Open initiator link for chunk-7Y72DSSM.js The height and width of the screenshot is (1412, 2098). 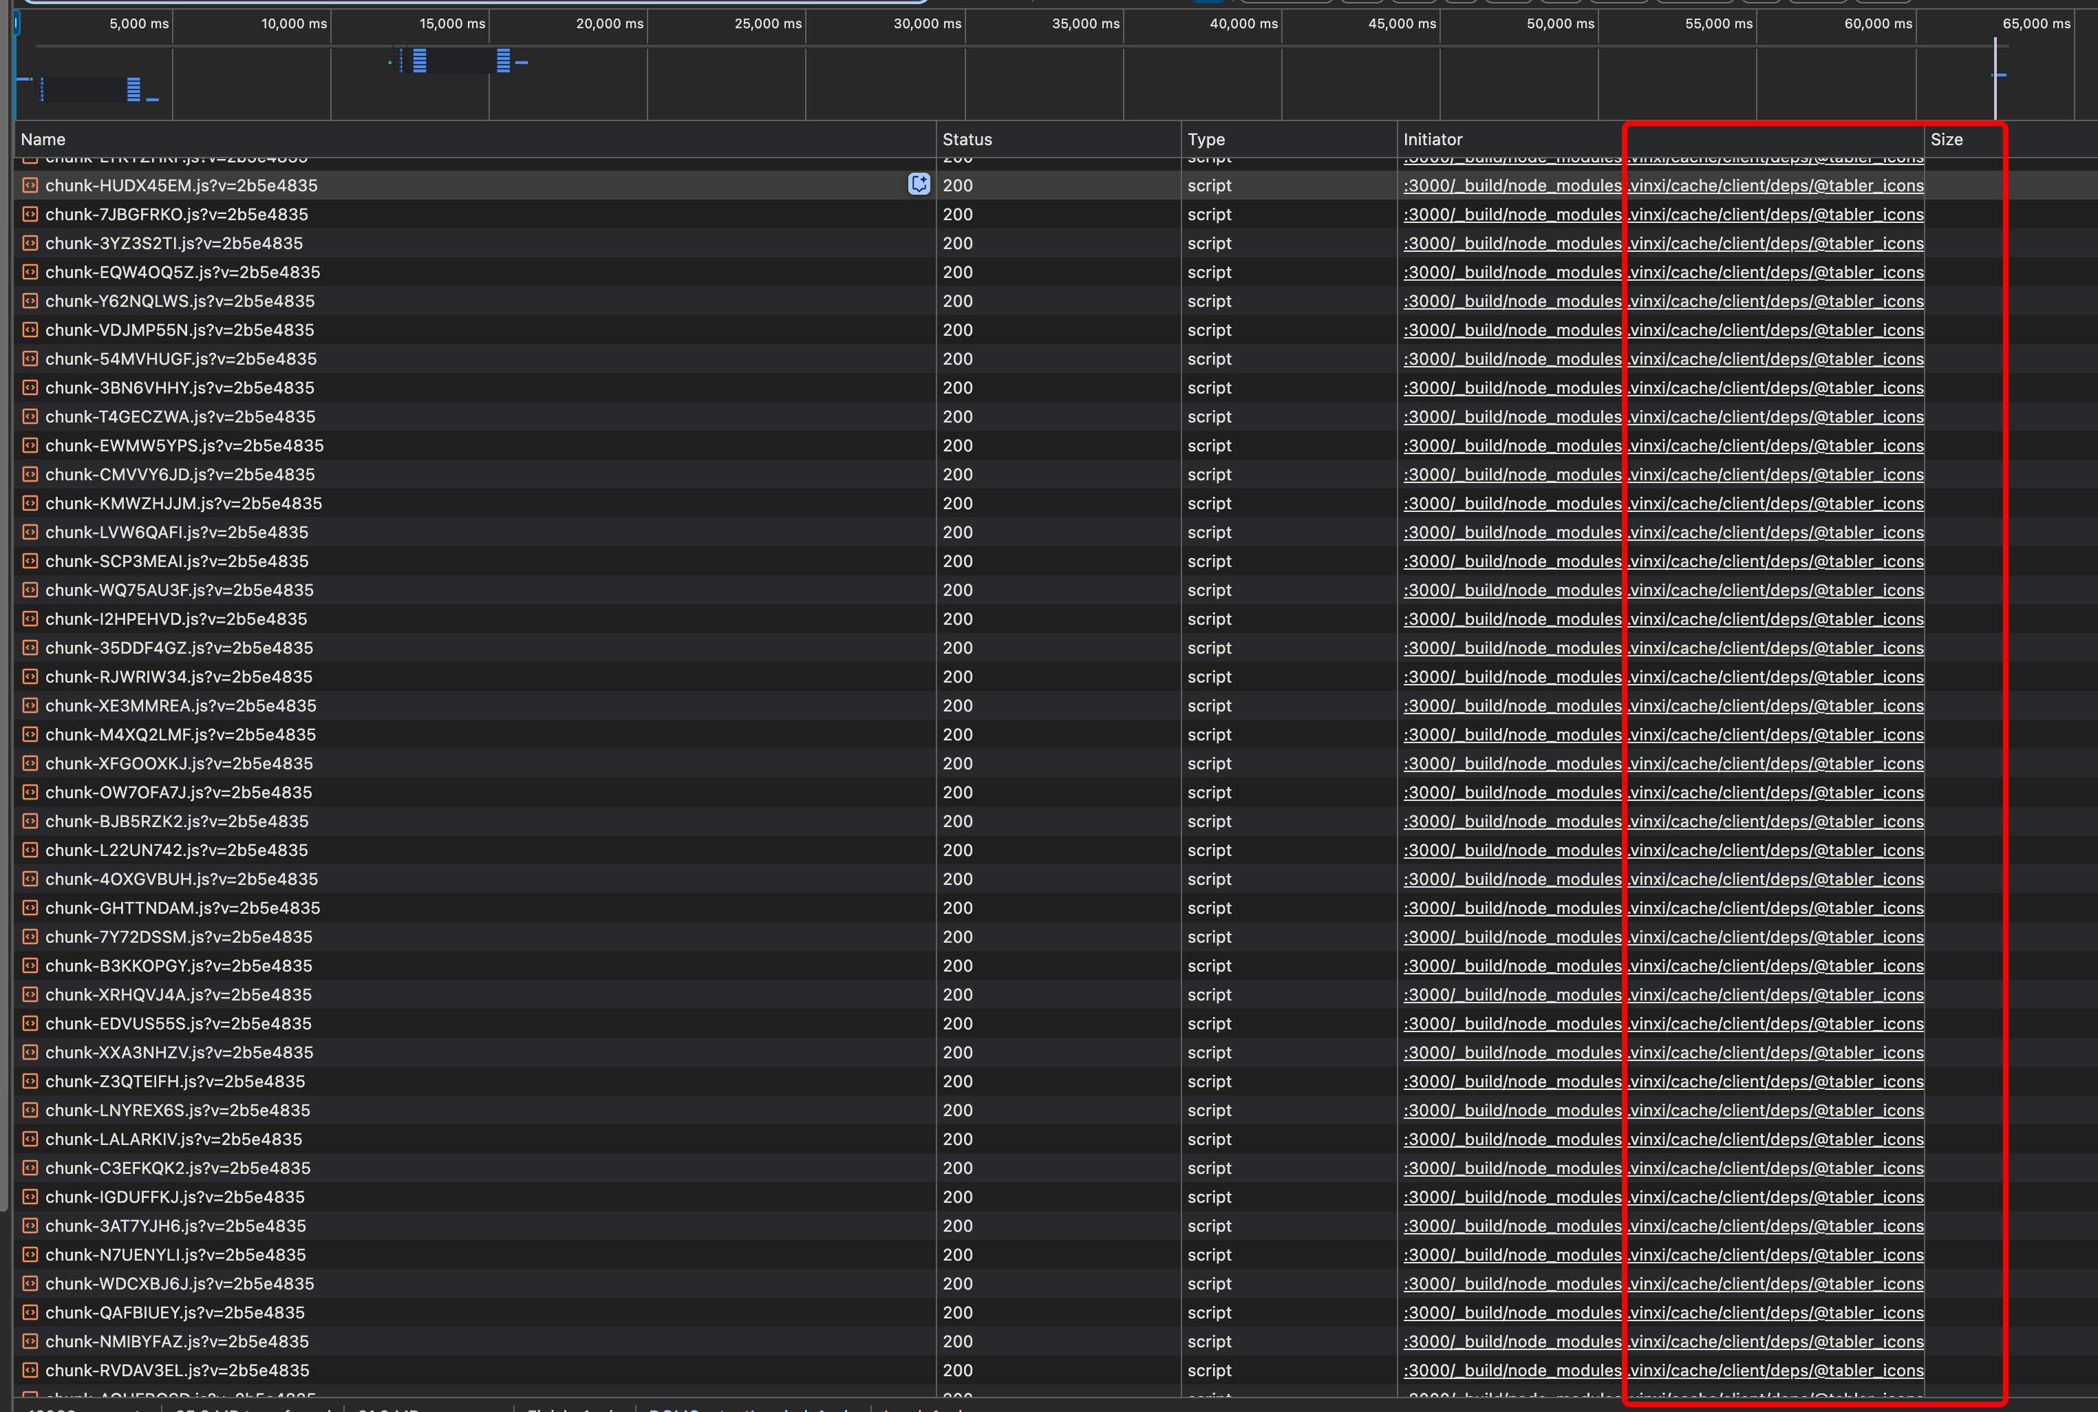coord(1663,937)
